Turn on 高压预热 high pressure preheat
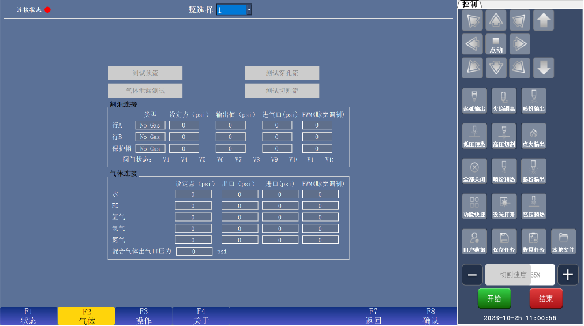 tap(534, 207)
